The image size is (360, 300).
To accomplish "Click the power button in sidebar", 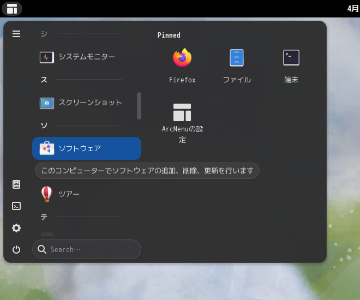I will point(16,249).
